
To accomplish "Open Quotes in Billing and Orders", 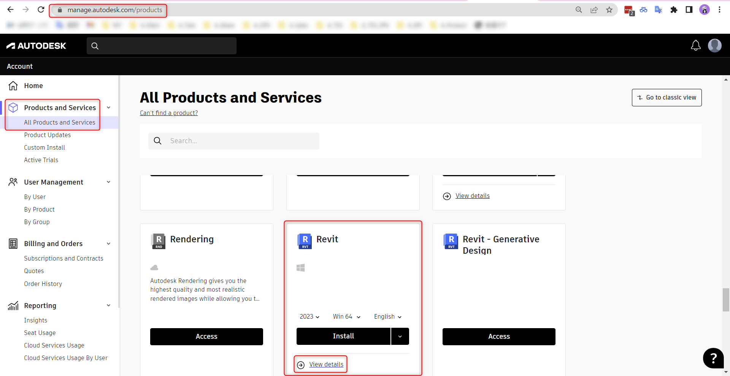I will [x=34, y=271].
